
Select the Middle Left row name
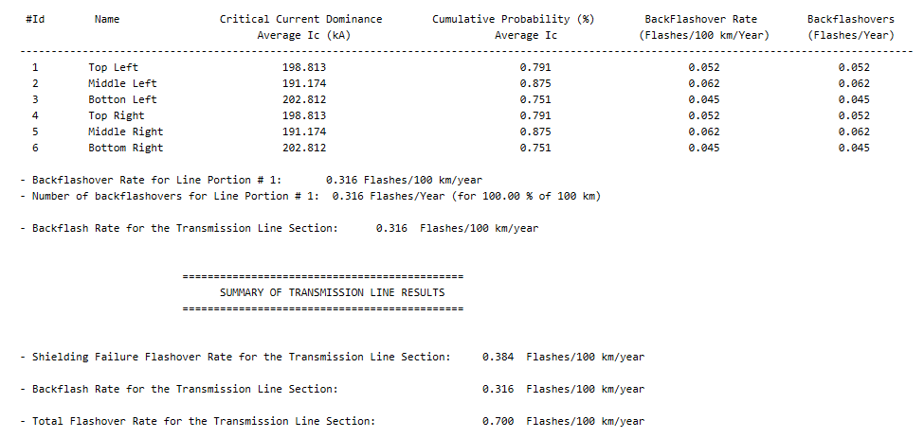[x=122, y=83]
